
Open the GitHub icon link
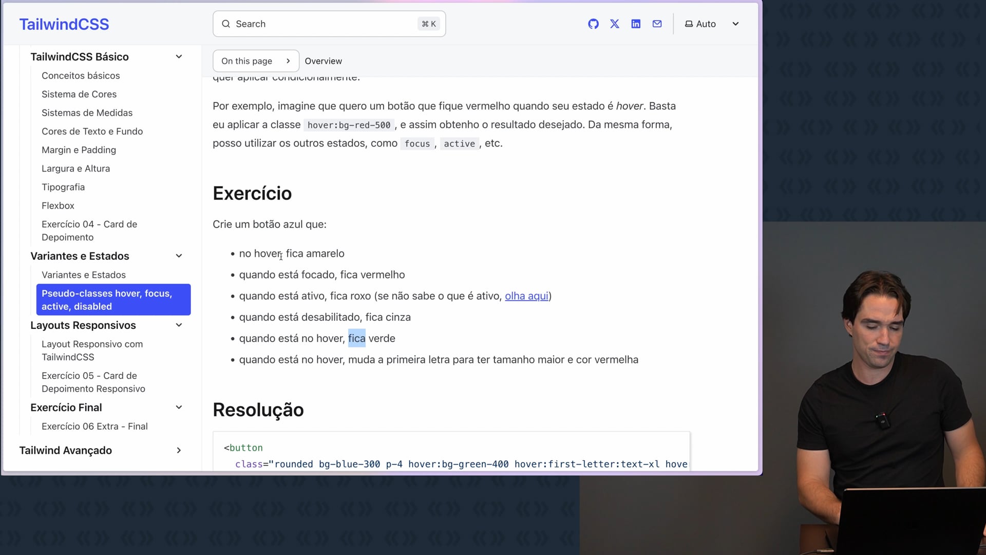coord(593,24)
